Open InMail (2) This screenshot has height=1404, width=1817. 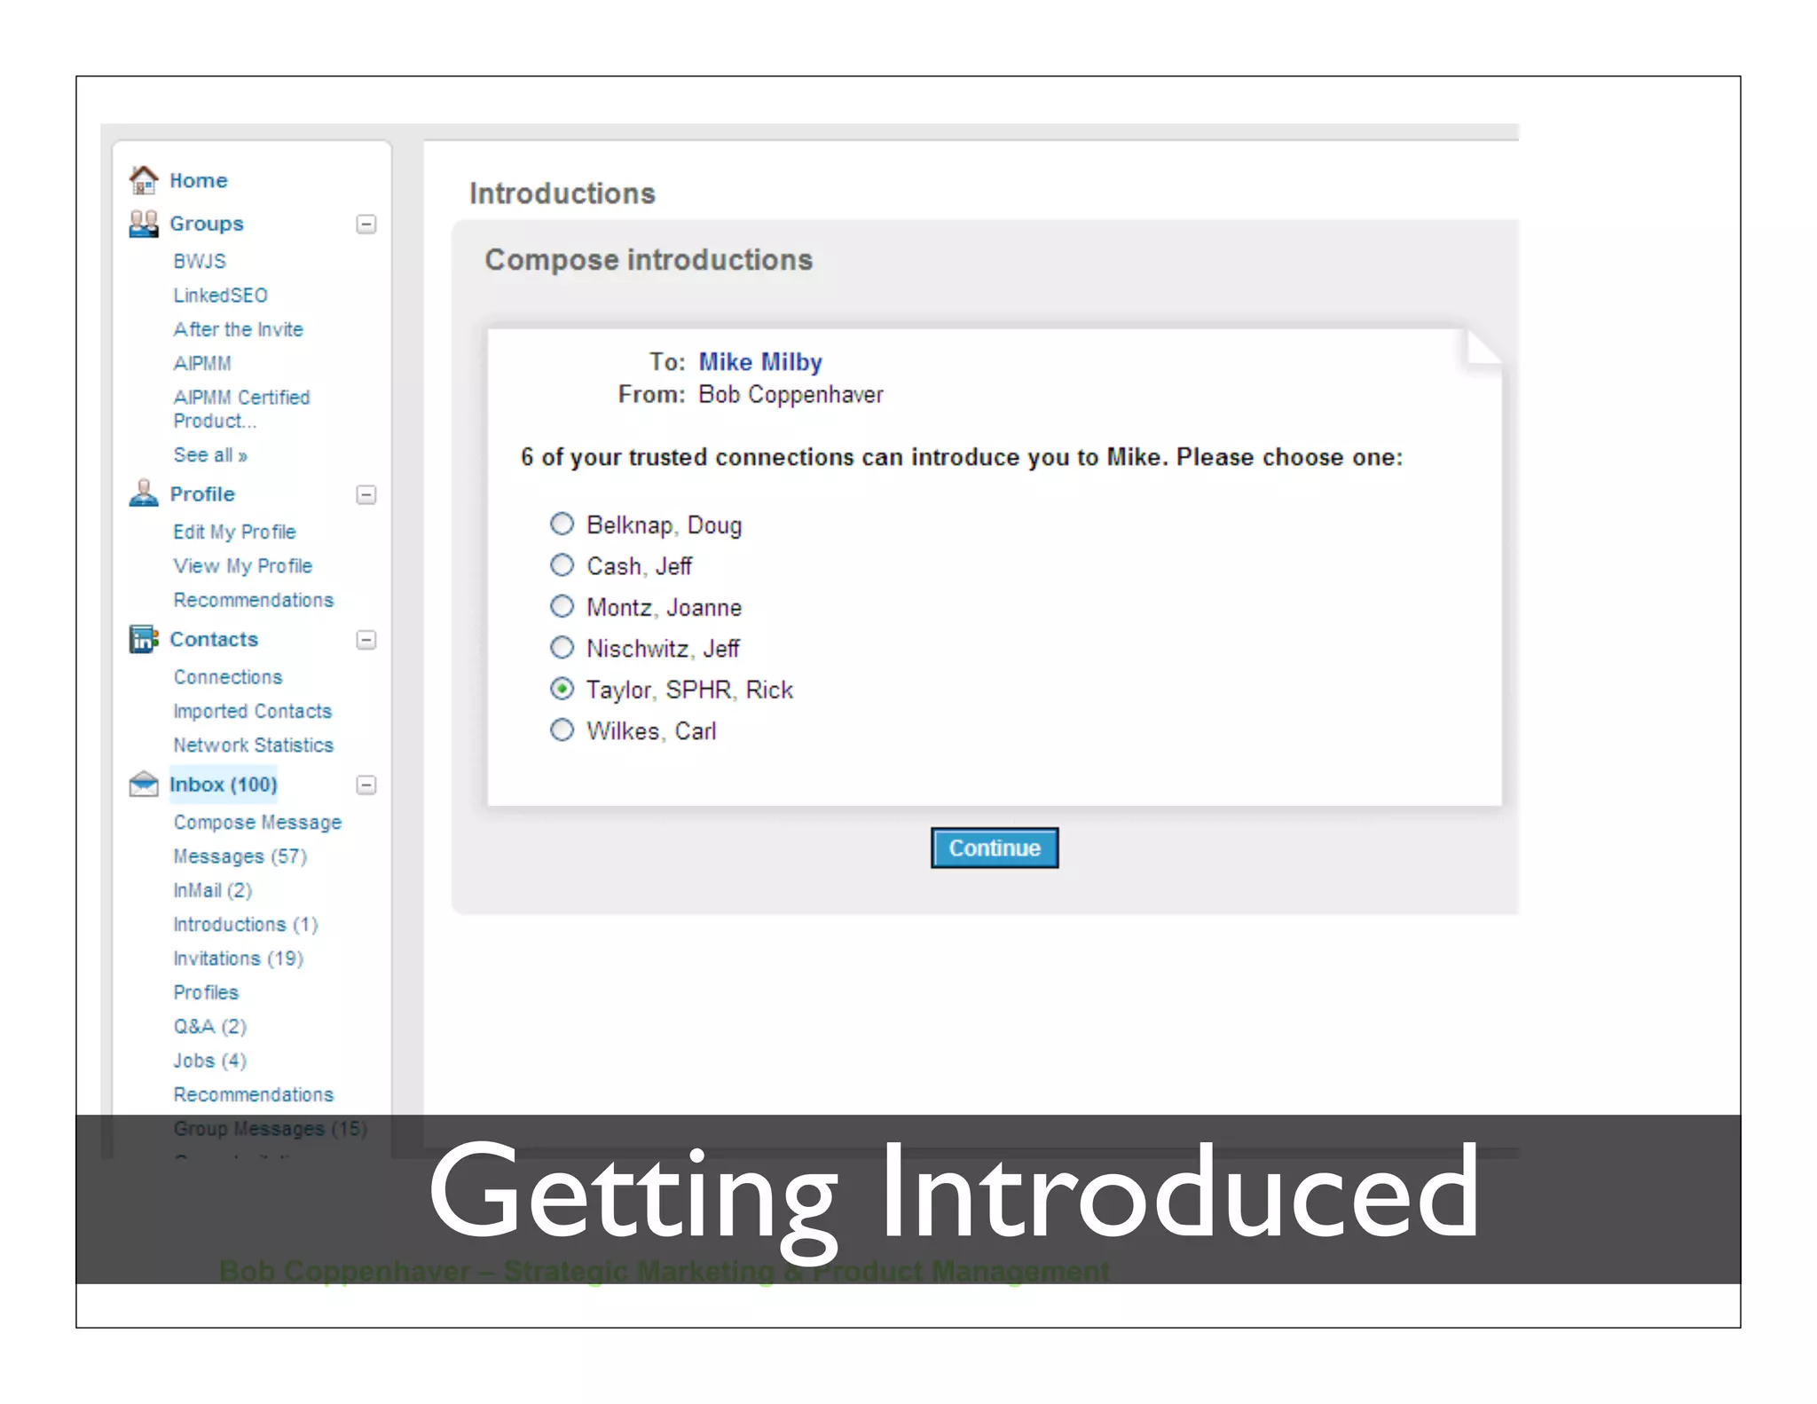click(x=213, y=890)
